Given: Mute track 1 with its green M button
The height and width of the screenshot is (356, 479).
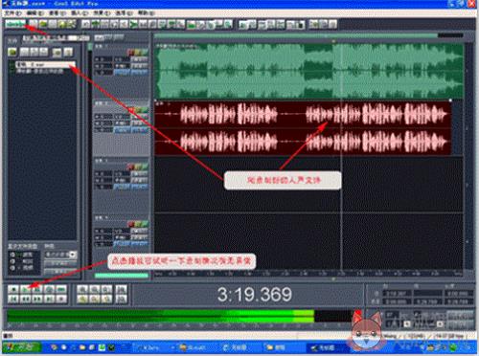Looking at the screenshot, I should [145, 52].
